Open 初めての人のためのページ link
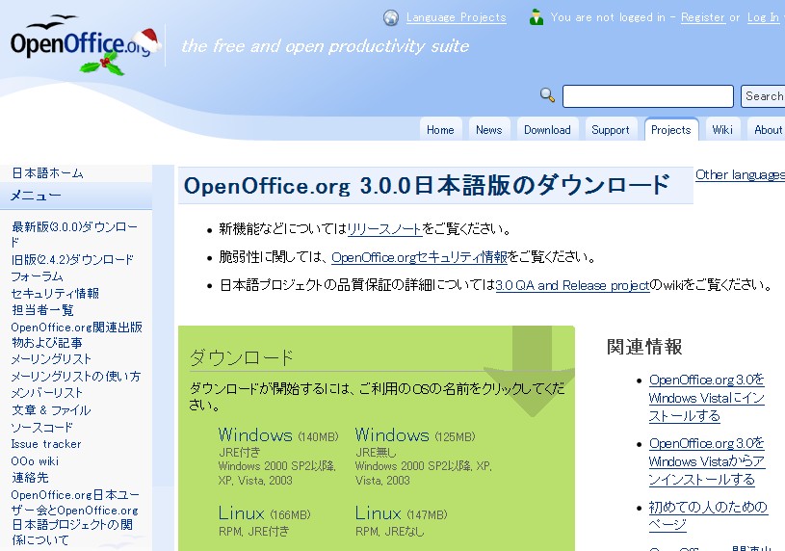The width and height of the screenshot is (785, 551). [x=708, y=515]
